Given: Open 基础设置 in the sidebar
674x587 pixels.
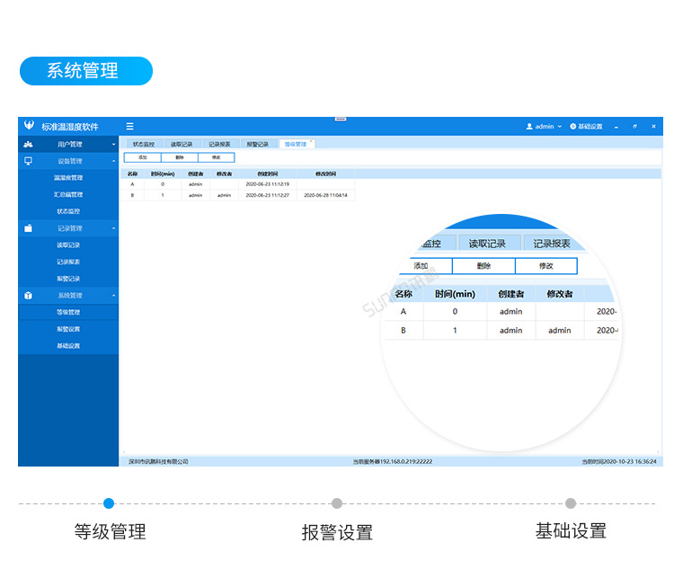Looking at the screenshot, I should coord(68,346).
